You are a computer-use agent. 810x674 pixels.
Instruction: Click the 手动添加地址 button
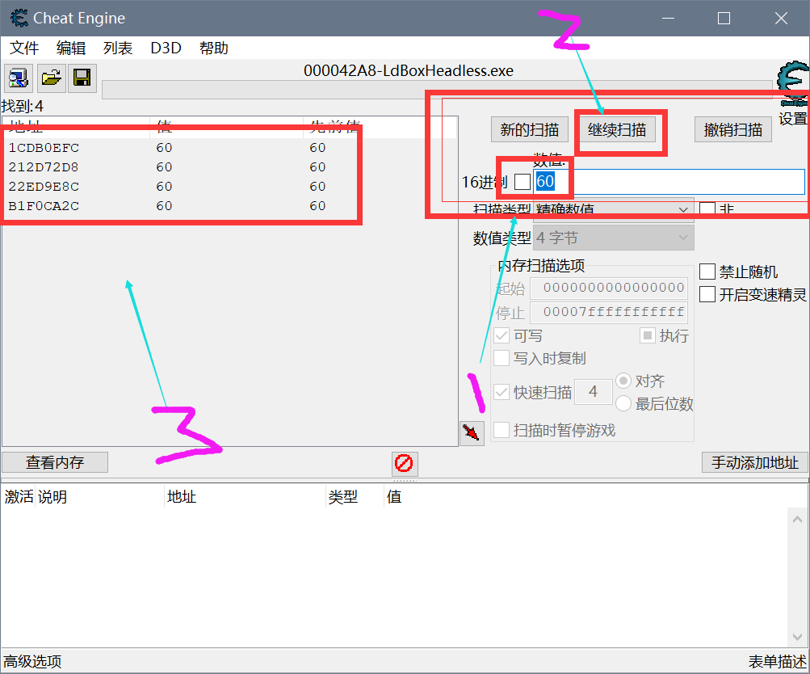(755, 462)
